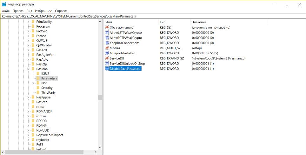306x155 pixels.
Task: Expand the PrintNotify key
Action: point(28,22)
